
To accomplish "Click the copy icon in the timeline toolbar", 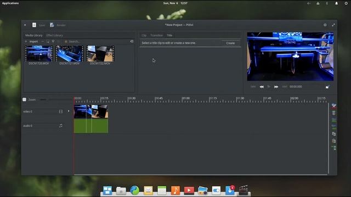I will tap(334, 134).
